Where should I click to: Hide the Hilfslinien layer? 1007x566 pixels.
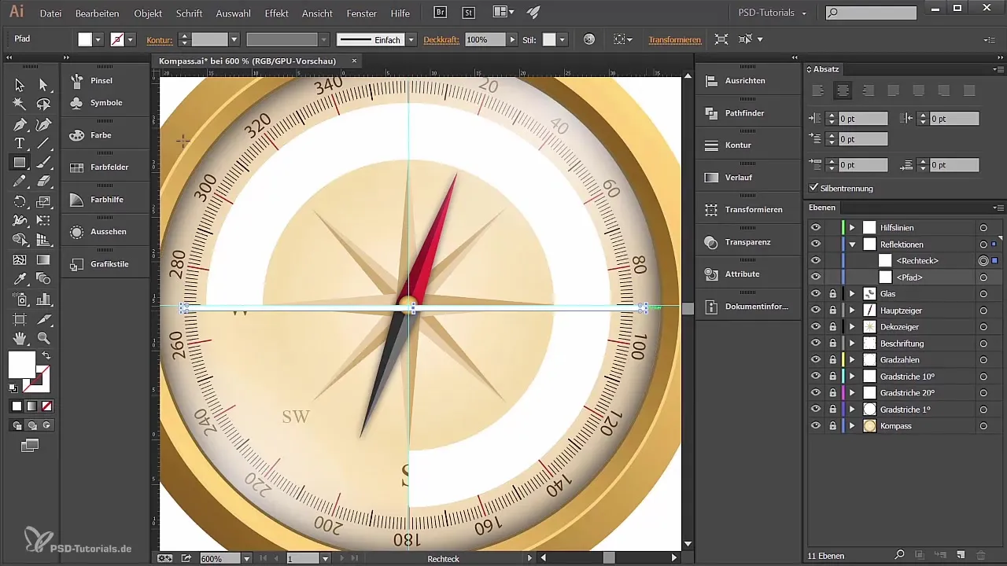point(815,227)
